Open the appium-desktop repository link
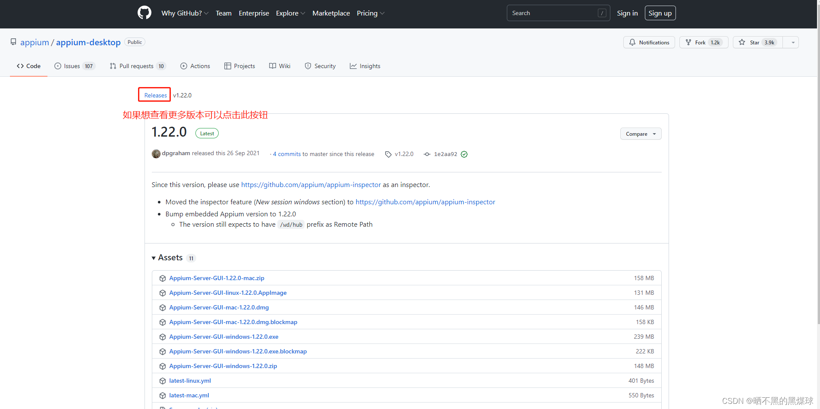Image resolution: width=820 pixels, height=409 pixels. tap(88, 42)
